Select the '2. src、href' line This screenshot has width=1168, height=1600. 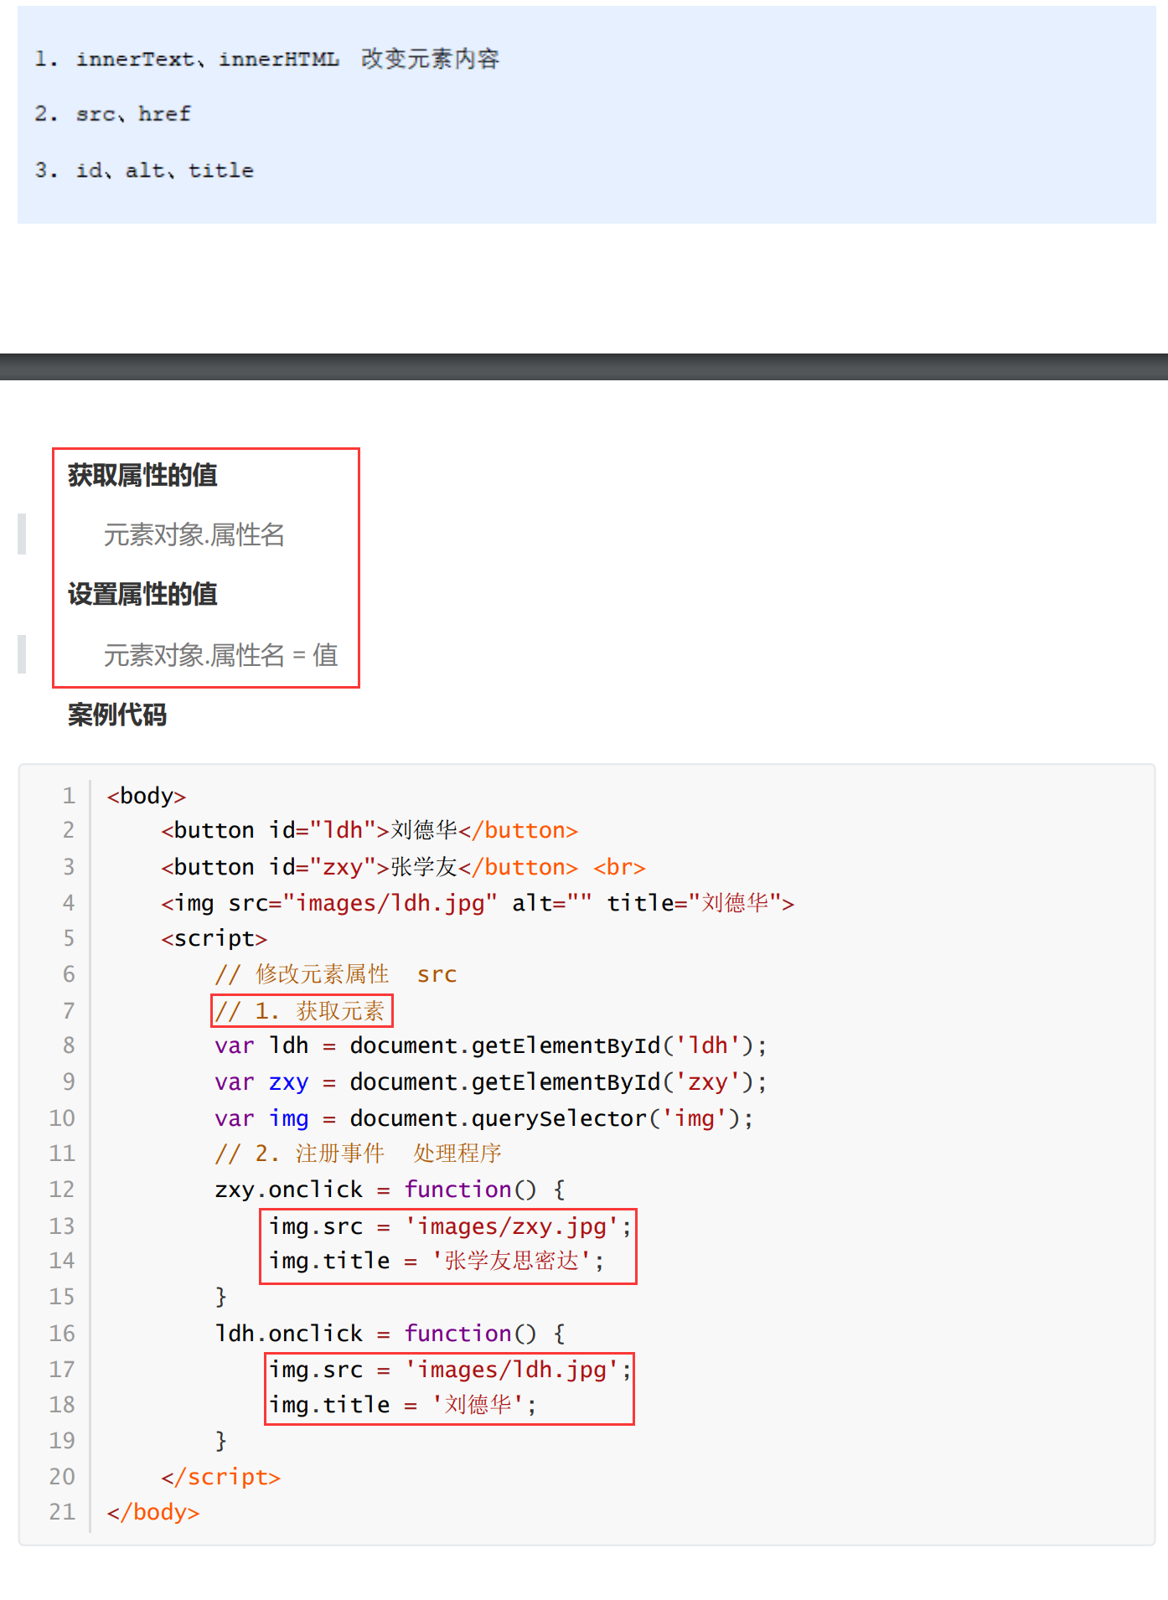tap(112, 114)
